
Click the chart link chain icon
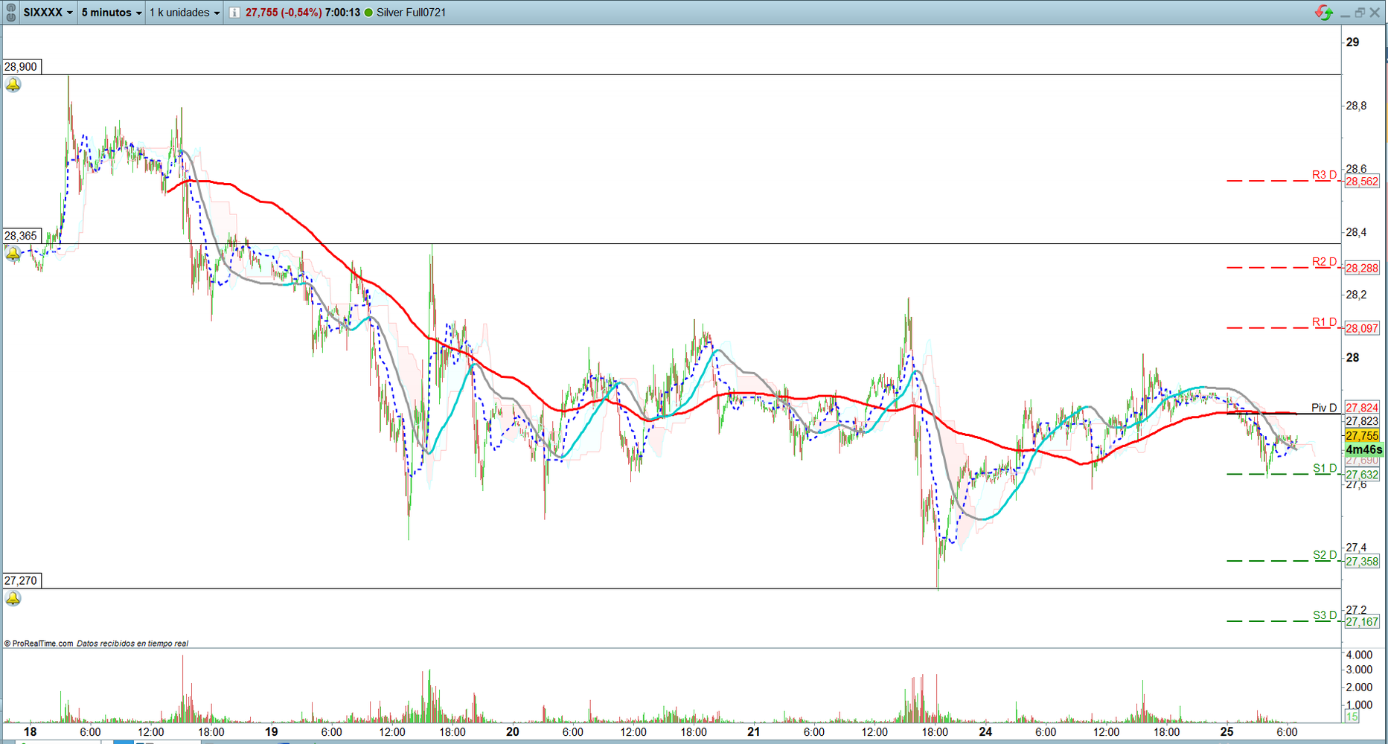(10, 13)
